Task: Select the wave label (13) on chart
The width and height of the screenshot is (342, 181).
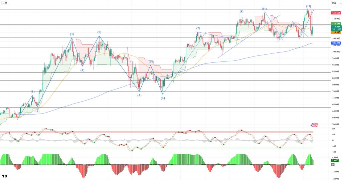Action: coord(308,6)
